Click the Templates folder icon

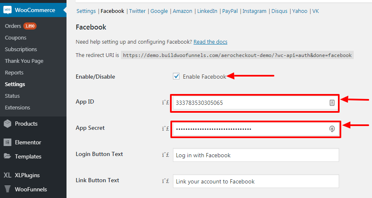tap(7, 156)
